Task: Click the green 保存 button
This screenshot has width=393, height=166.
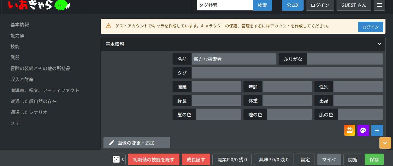Action: (374, 159)
